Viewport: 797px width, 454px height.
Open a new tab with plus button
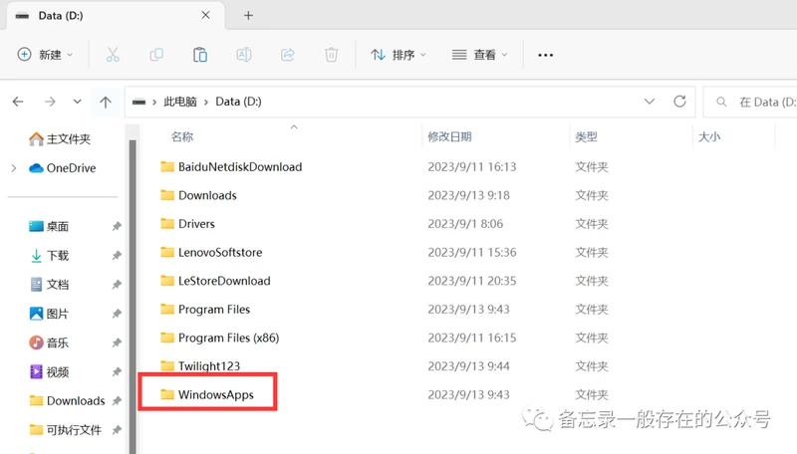249,15
